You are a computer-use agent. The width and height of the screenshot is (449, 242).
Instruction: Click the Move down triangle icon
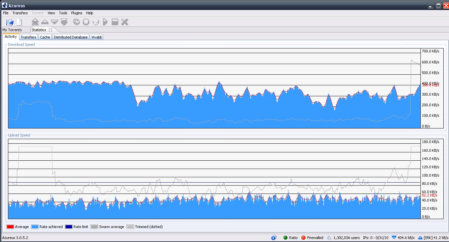coord(55,22)
